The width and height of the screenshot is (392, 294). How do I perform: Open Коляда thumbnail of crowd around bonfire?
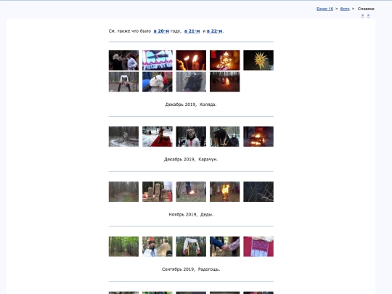(x=225, y=82)
